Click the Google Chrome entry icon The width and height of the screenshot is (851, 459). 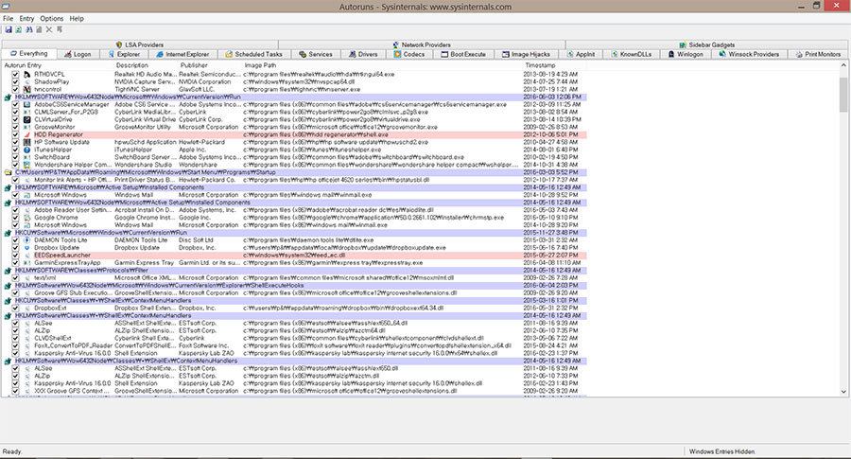click(26, 218)
